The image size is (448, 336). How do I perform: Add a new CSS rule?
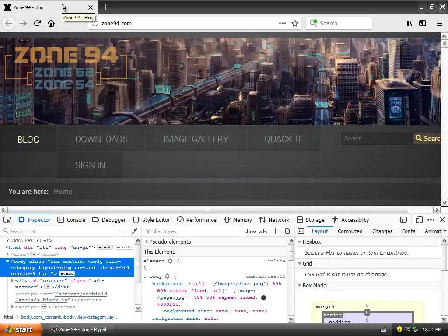tap(275, 231)
